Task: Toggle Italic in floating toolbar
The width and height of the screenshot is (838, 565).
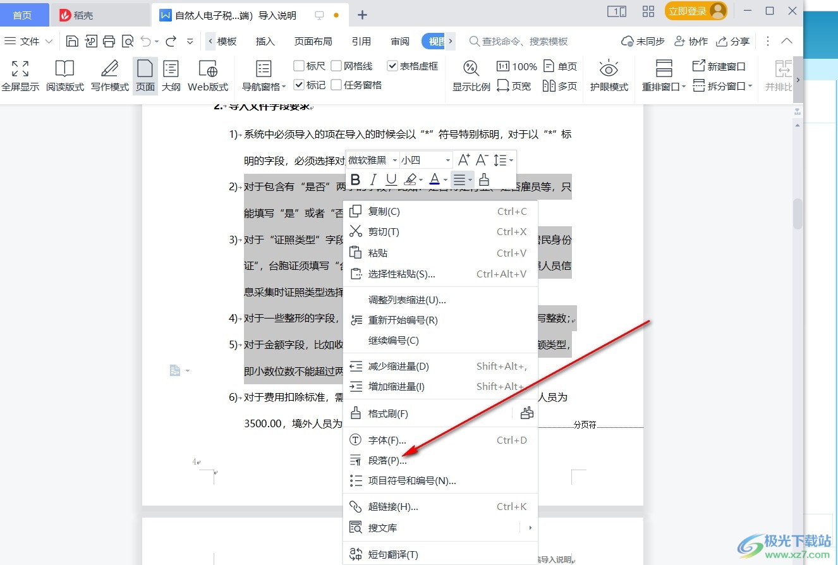Action: click(x=373, y=179)
